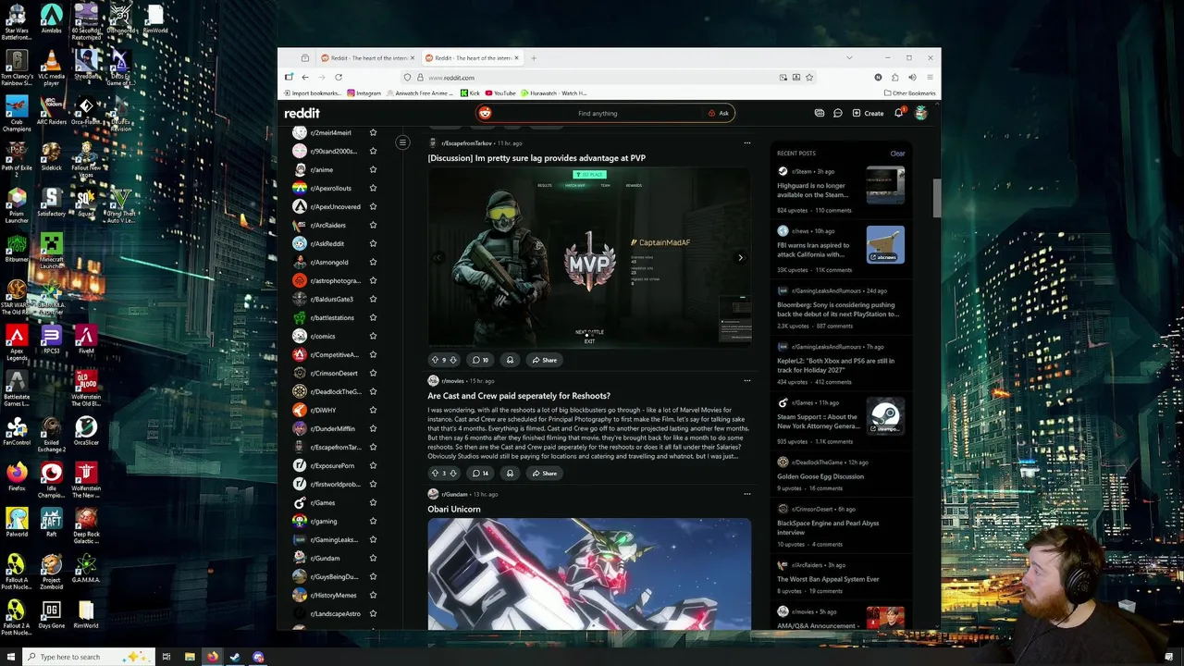Focus the Find anything search field

click(x=598, y=113)
